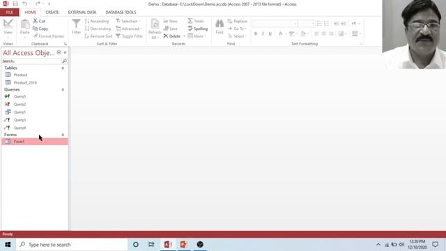Switch to the CREATE ribbon tab
Image resolution: width=446 pixels, height=251 pixels.
coord(52,13)
